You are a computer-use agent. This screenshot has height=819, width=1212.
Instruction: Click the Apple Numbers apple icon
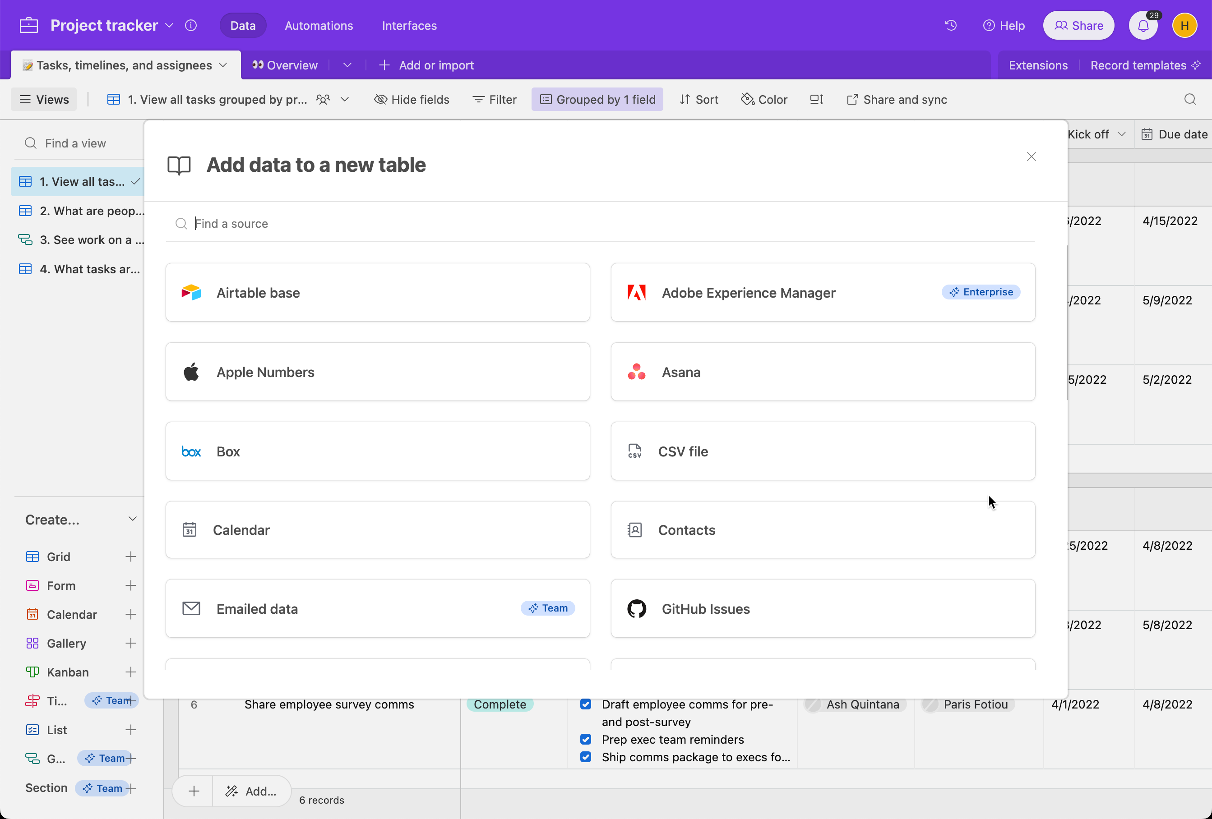coord(191,372)
